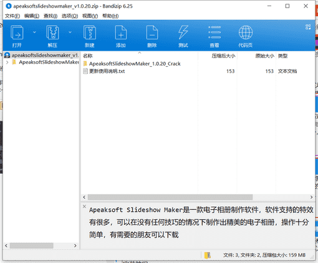Sort by 类型 column header

[x=282, y=56]
